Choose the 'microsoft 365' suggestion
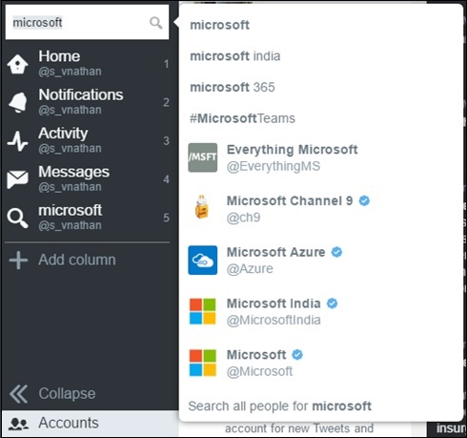The image size is (467, 438). tap(320, 87)
